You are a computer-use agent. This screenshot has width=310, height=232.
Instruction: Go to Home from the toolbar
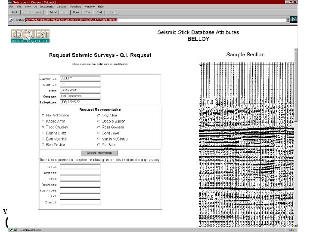(x=38, y=12)
